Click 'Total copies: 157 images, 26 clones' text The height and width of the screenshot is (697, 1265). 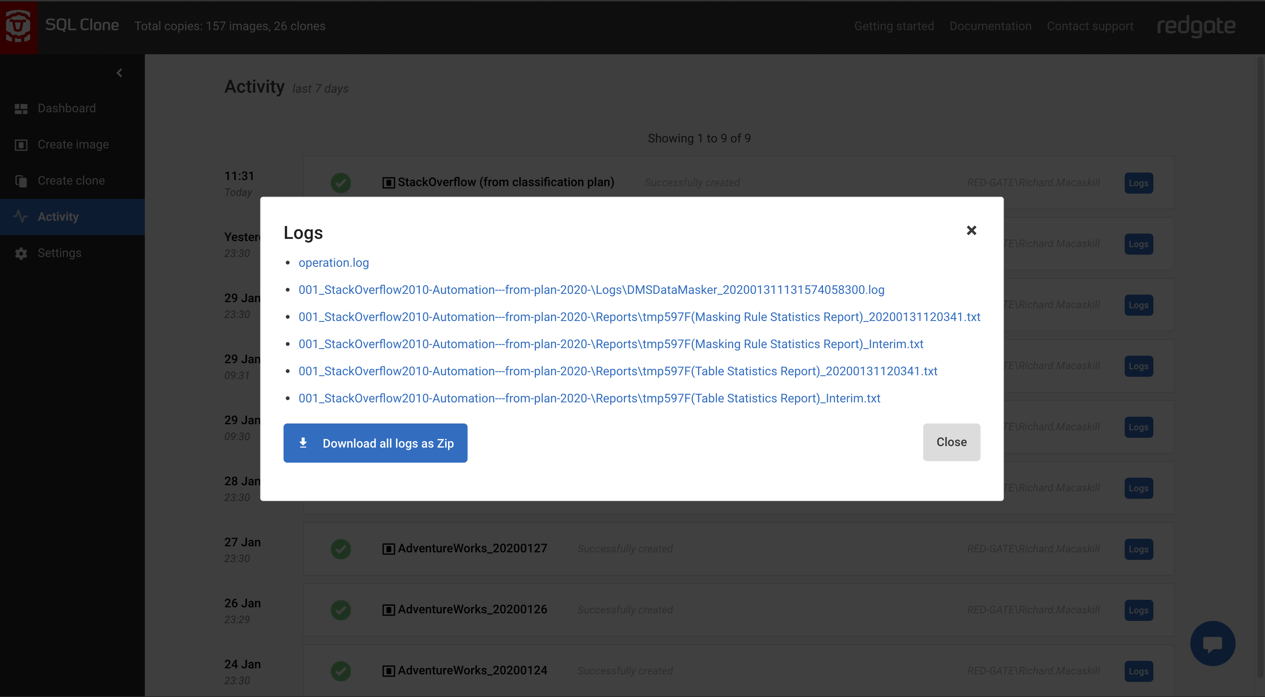230,26
